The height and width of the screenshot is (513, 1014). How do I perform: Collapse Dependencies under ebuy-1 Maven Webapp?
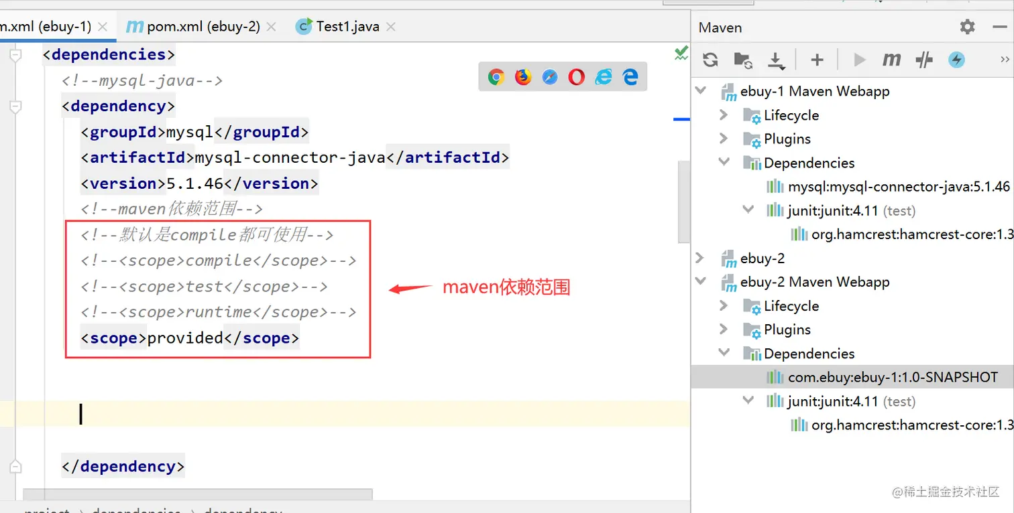pos(724,163)
